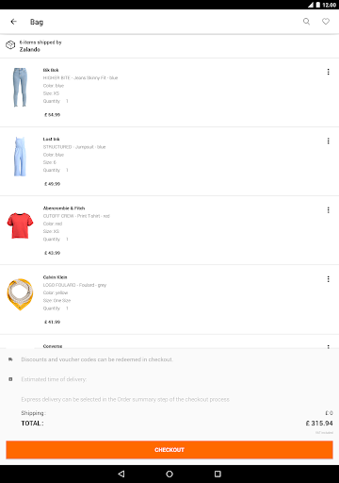Viewport: 339px width, 483px height.
Task: Open the Calvin Klein product title
Action: tap(55, 277)
